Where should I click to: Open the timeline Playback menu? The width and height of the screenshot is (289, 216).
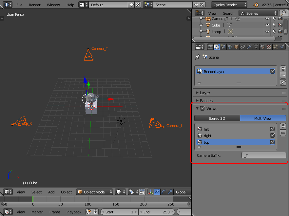[74, 212]
